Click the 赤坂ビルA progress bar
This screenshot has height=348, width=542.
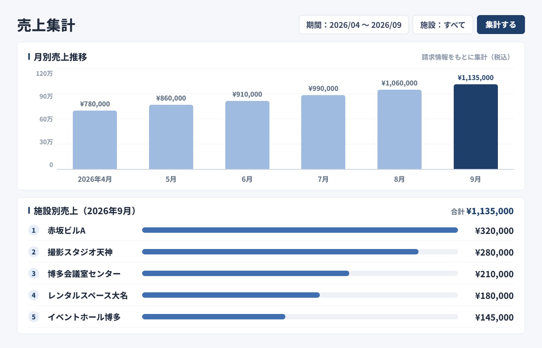point(300,230)
